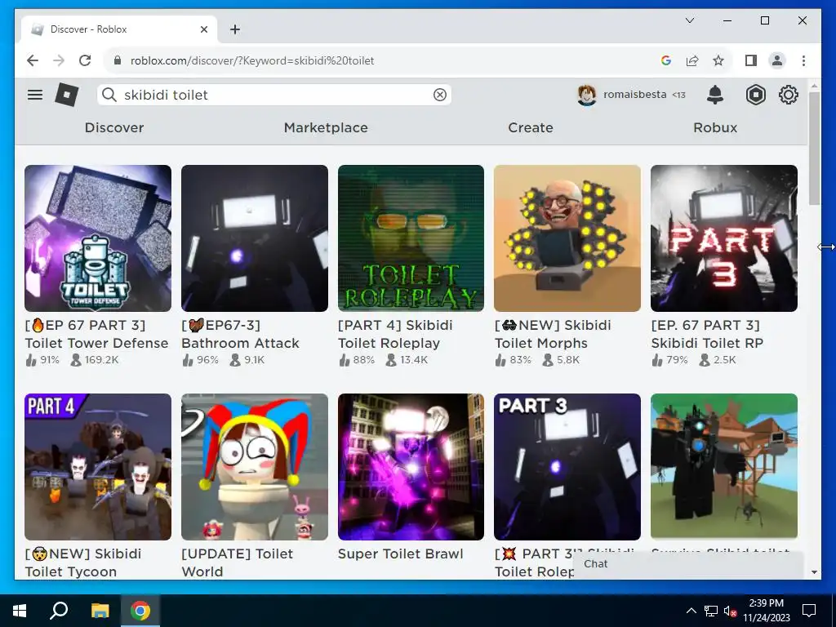Screen dimensions: 836x627
Task: Open the Robux balance hexagon icon
Action: [755, 95]
